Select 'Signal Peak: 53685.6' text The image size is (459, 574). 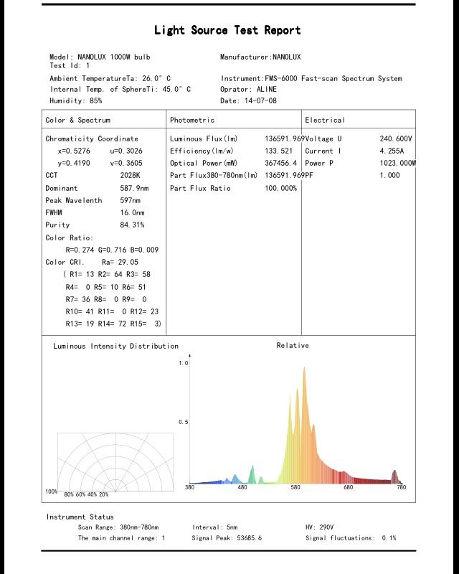227,538
